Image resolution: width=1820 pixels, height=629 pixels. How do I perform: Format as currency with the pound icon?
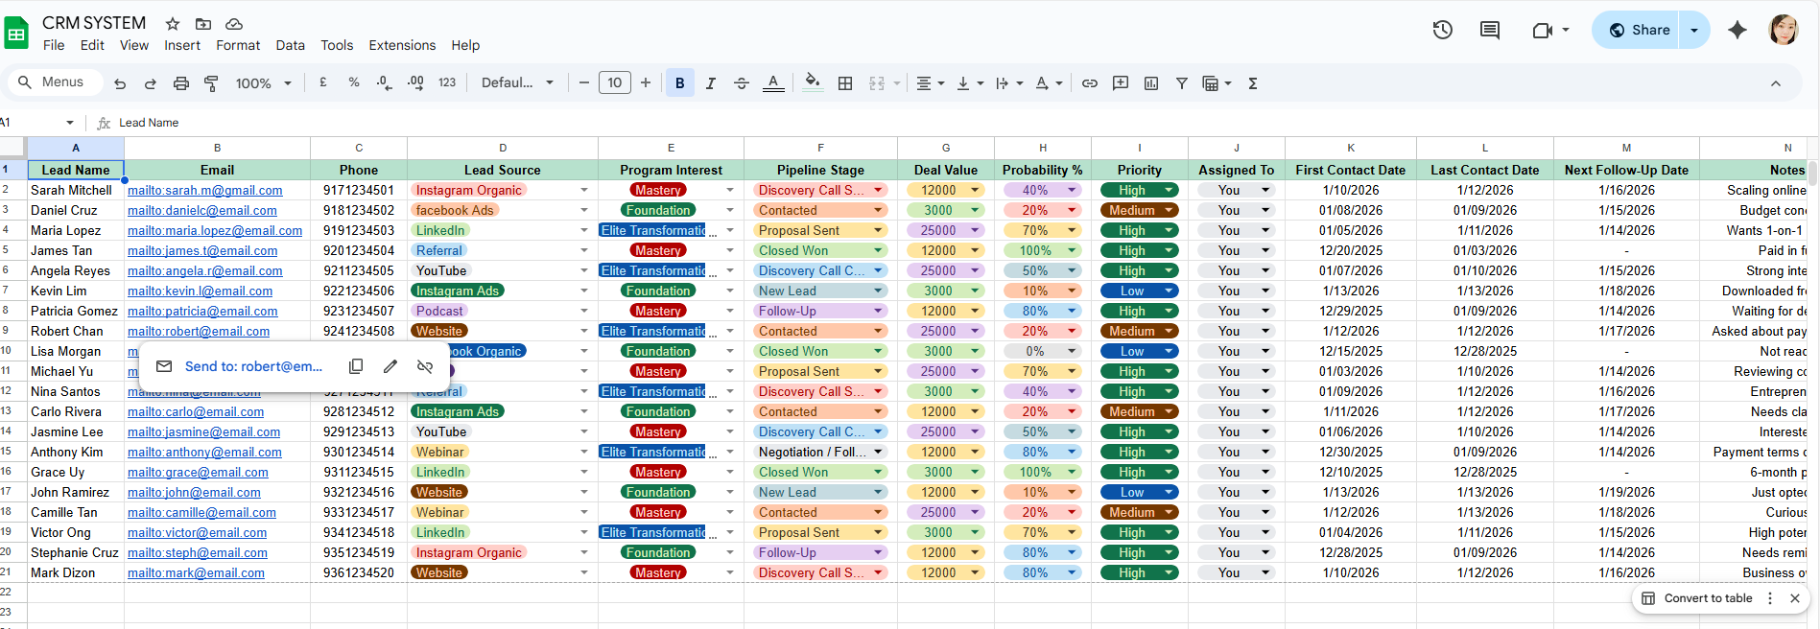pyautogui.click(x=323, y=82)
